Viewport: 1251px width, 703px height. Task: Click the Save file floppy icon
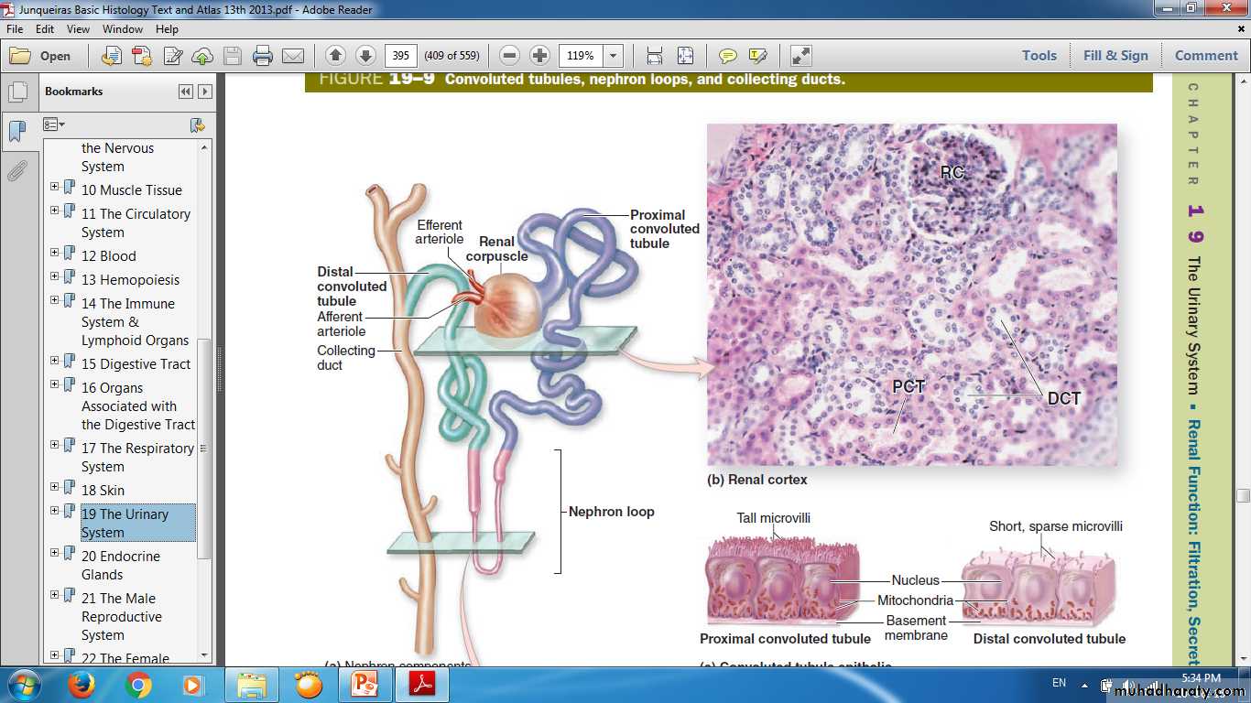click(x=233, y=56)
